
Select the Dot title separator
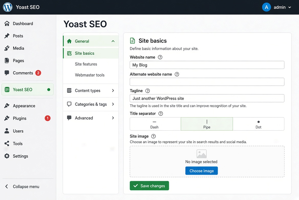(258, 124)
